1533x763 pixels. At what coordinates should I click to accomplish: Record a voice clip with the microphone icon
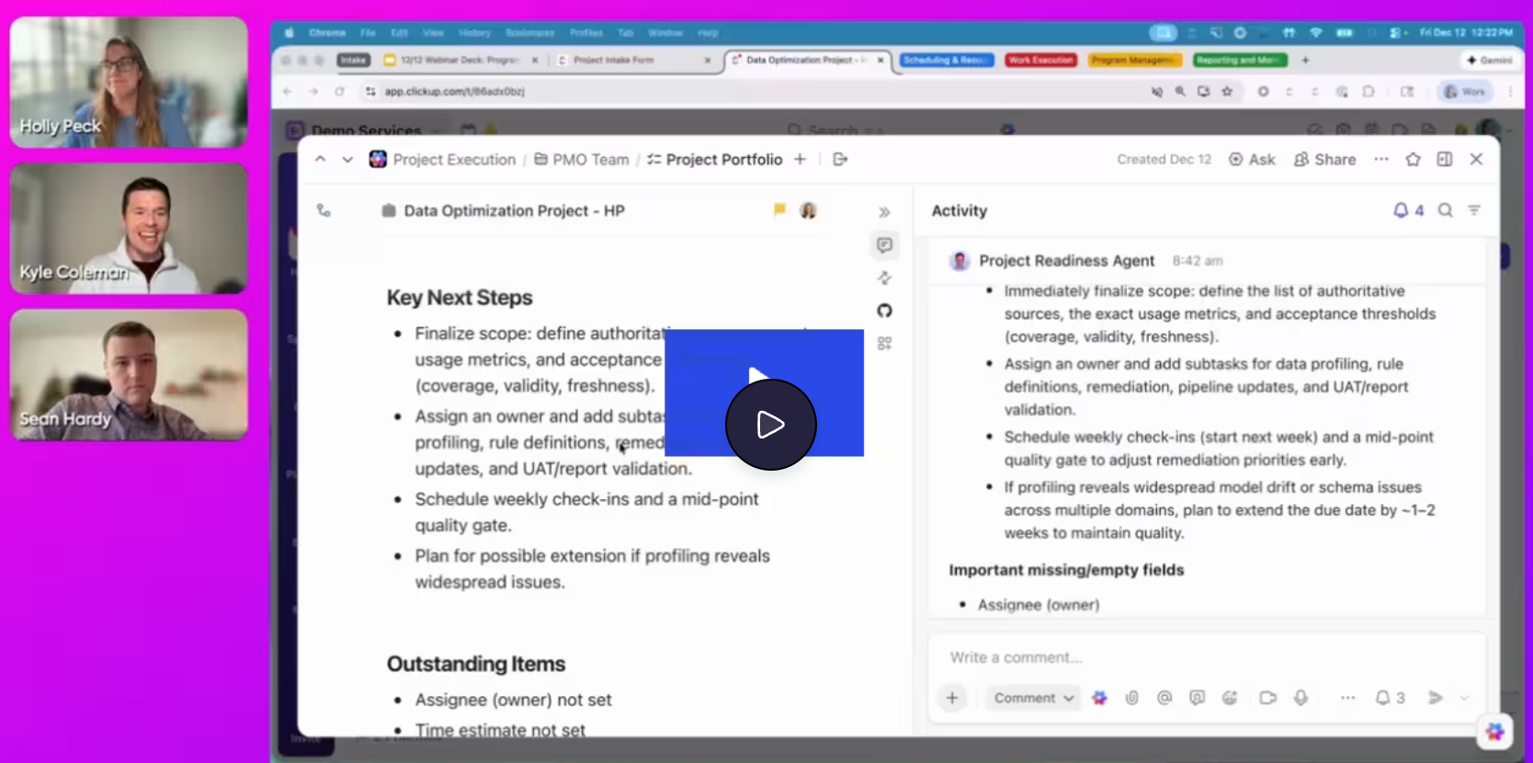1300,698
